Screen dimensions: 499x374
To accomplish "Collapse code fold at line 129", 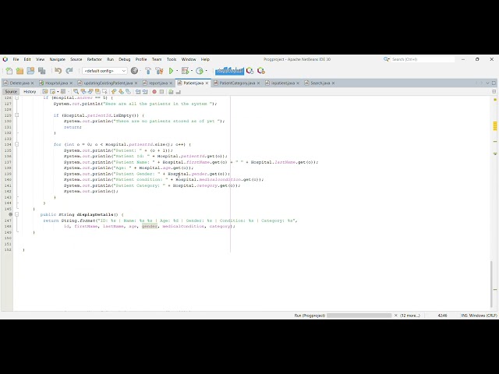I will (x=17, y=115).
